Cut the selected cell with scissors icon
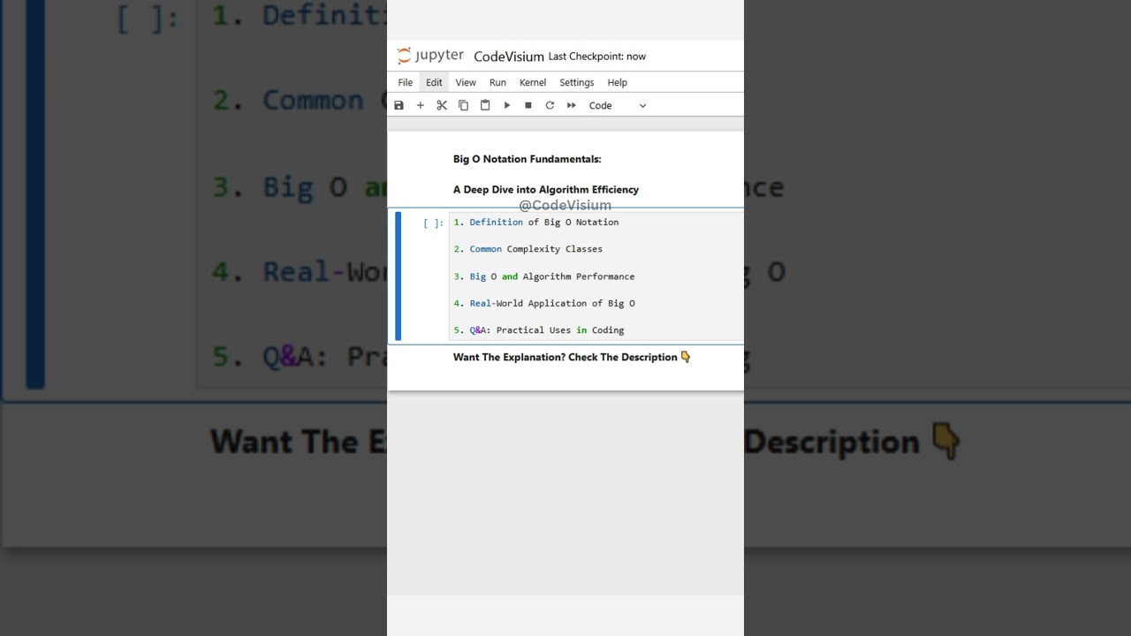The width and height of the screenshot is (1131, 636). pos(442,105)
